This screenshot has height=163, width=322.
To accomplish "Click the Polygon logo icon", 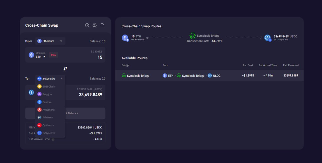I will click(x=39, y=94).
